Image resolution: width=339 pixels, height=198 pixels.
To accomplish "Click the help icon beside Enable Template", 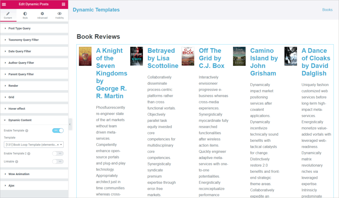I will tap(26, 131).
